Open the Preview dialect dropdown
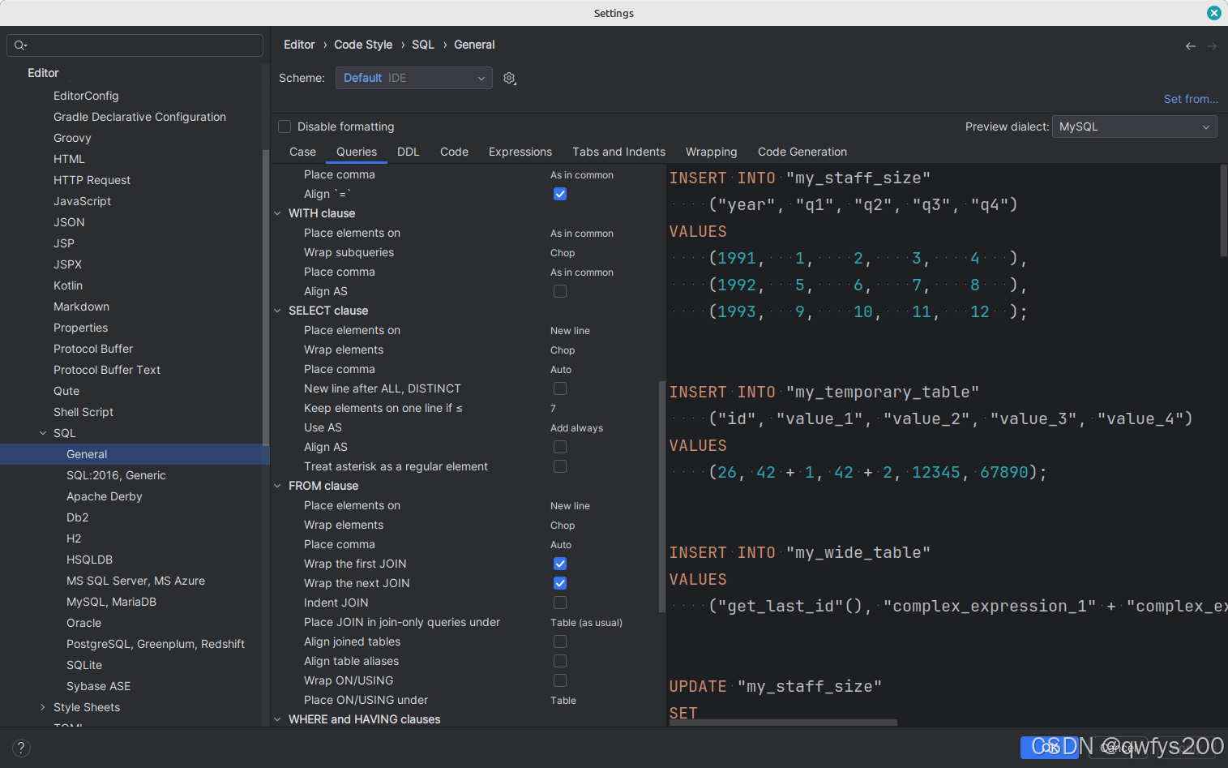This screenshot has width=1228, height=768. click(x=1134, y=127)
